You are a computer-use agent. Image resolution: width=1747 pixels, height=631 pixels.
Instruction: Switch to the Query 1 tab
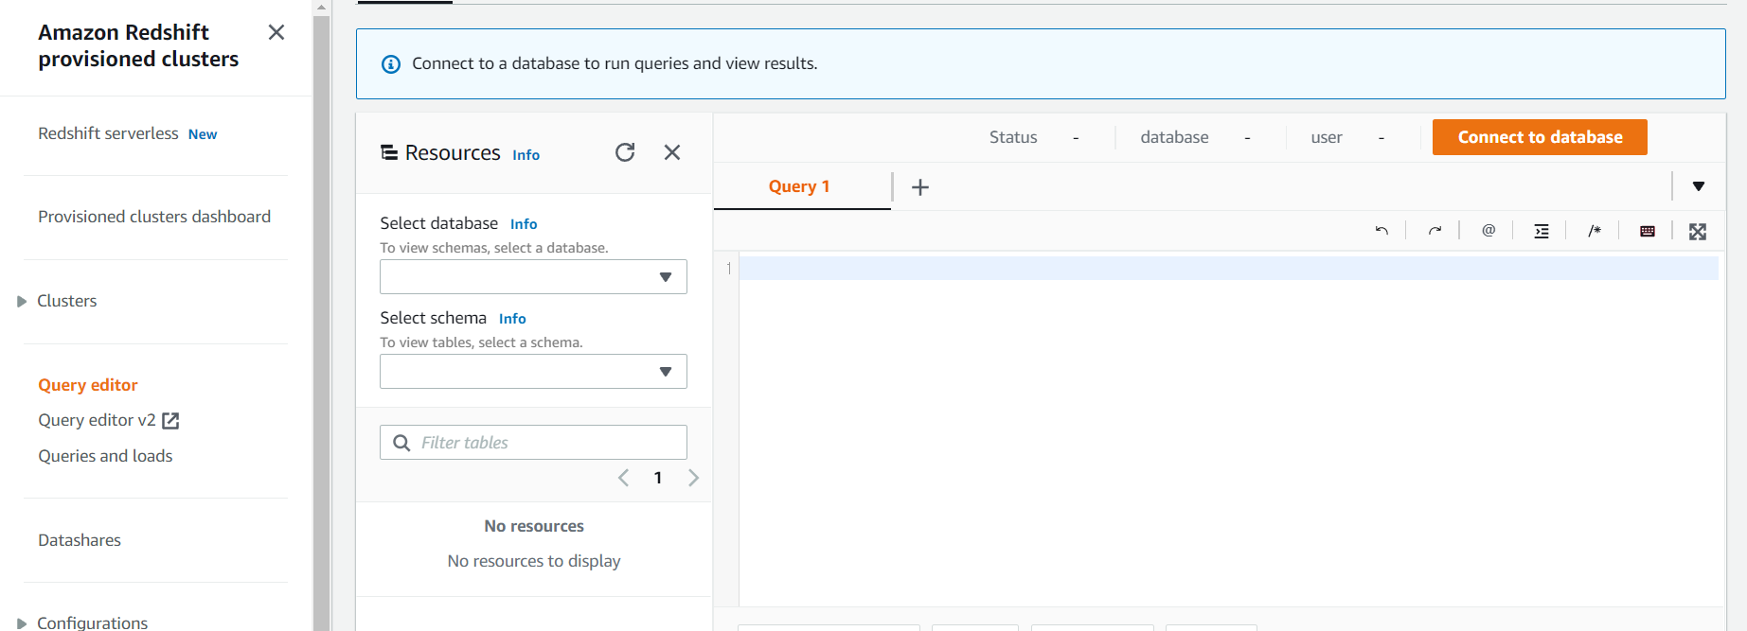799,186
